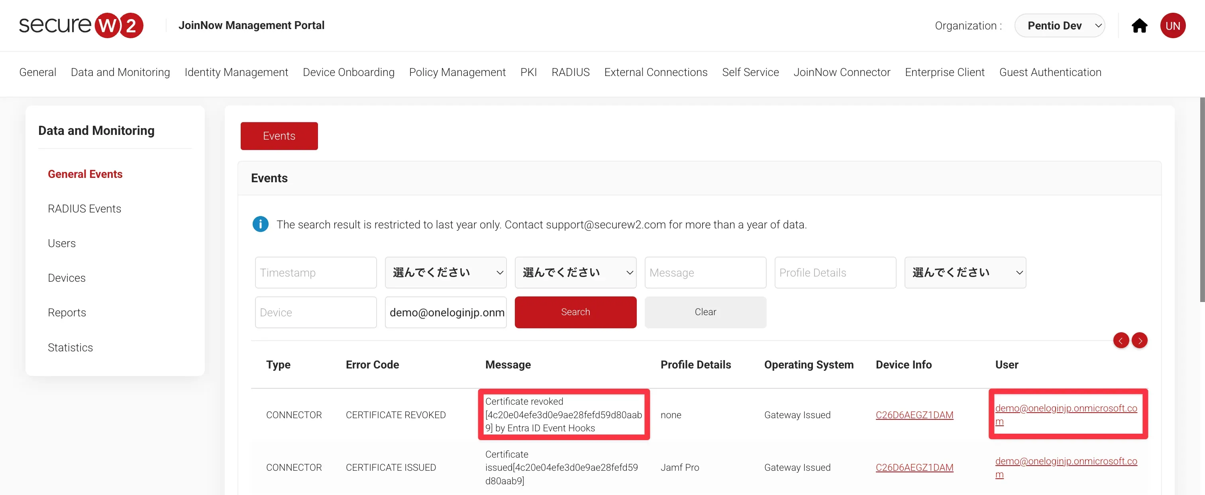Click the Events tab
The image size is (1205, 495).
[279, 136]
